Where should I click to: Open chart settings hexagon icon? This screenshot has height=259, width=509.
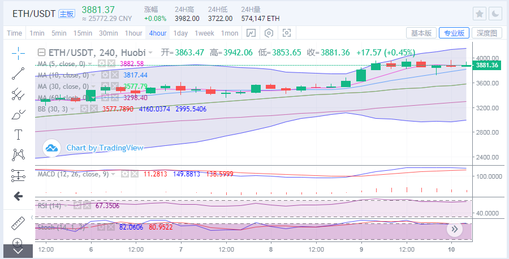tap(269, 33)
